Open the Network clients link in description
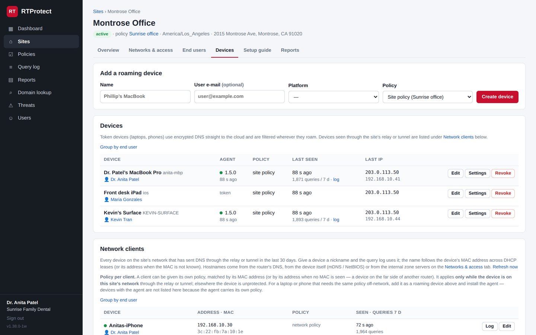The image size is (536, 335). (458, 137)
